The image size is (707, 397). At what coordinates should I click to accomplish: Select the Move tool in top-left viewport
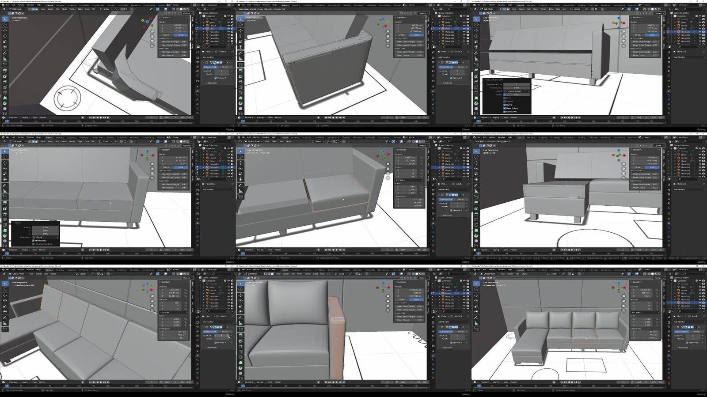point(5,30)
